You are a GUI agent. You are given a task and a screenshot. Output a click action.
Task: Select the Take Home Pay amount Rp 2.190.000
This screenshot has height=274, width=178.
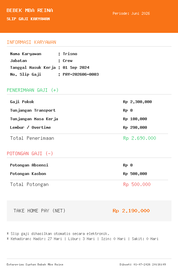pyautogui.click(x=131, y=211)
